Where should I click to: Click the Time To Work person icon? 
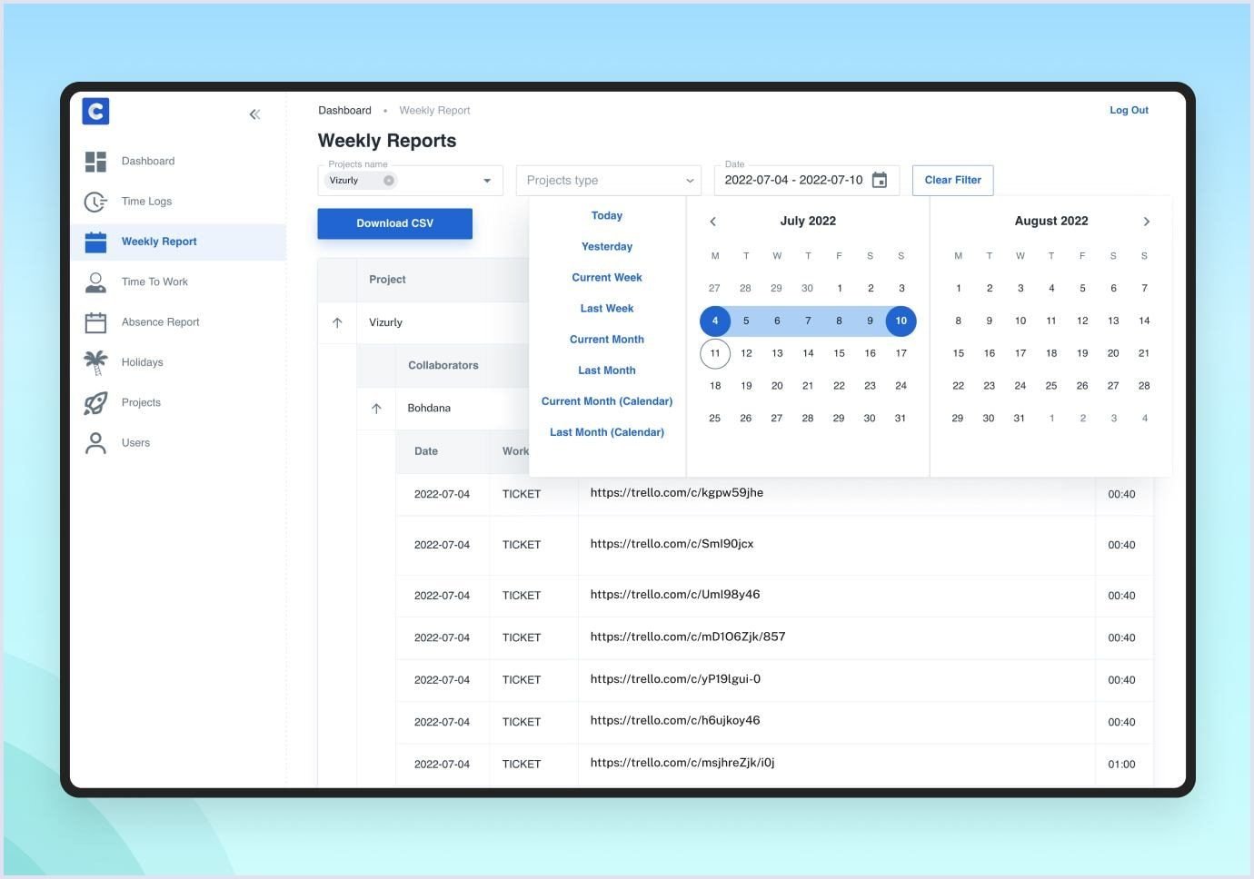95,282
